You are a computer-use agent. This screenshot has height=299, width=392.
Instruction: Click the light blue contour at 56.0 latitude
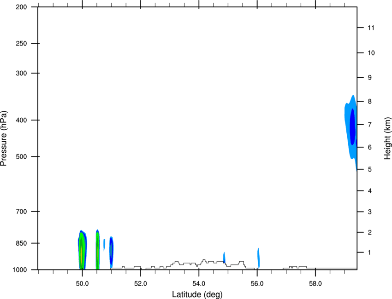click(259, 259)
